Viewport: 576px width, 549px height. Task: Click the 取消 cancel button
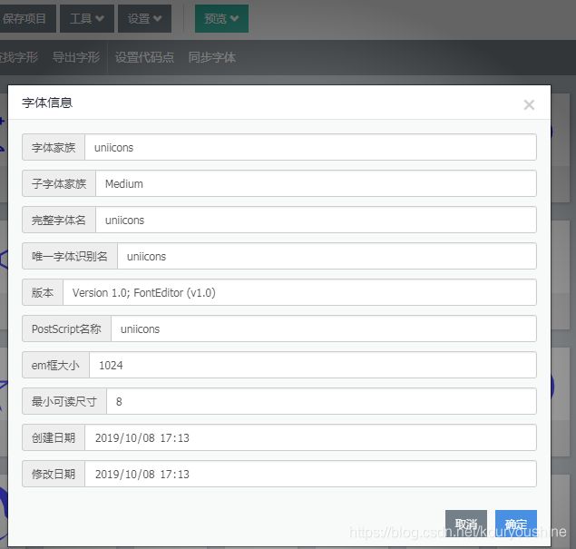click(466, 524)
